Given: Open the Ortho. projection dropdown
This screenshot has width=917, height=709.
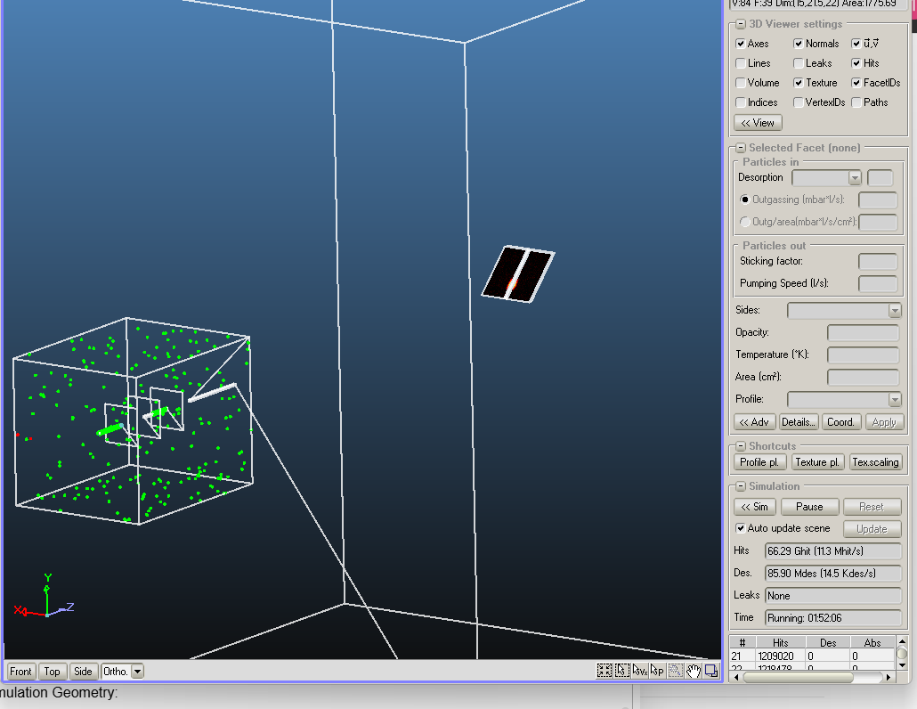Looking at the screenshot, I should tap(137, 672).
